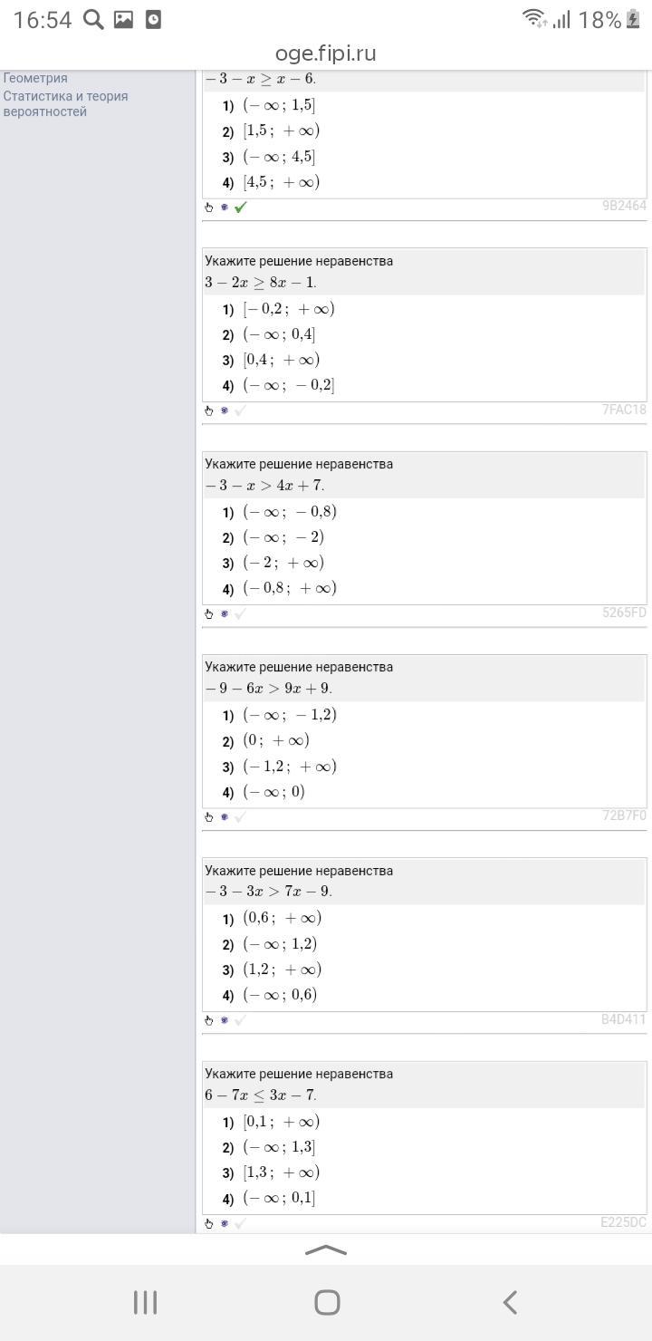Tap the search icon in status bar
The width and height of the screenshot is (652, 1341).
click(x=93, y=19)
